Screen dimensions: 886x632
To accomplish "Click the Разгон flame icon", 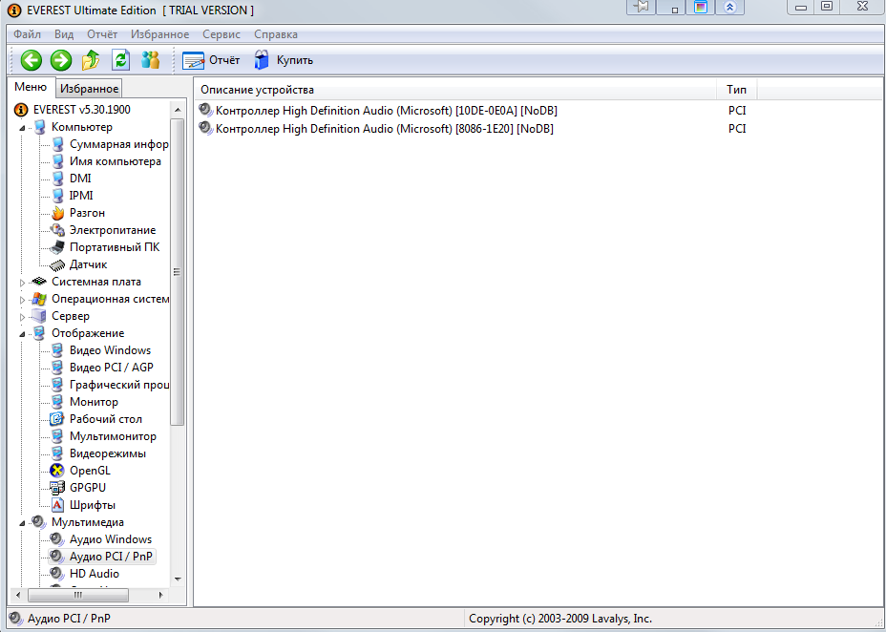I will pyautogui.click(x=57, y=213).
